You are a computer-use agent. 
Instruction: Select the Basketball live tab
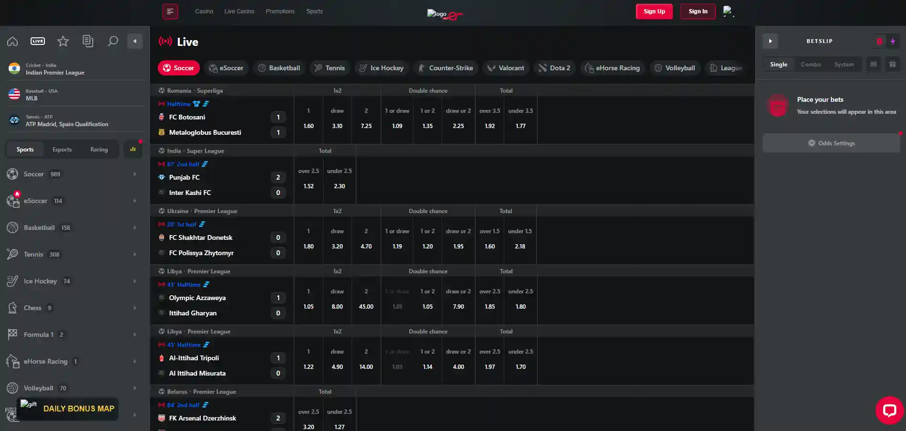click(x=279, y=68)
